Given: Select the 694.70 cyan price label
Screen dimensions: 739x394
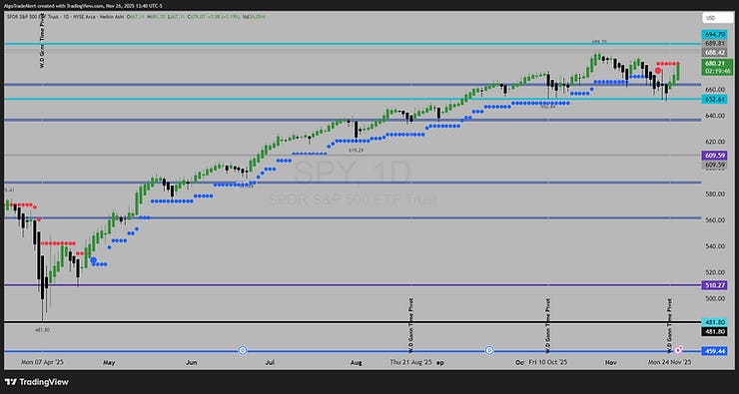Looking at the screenshot, I should point(714,34).
